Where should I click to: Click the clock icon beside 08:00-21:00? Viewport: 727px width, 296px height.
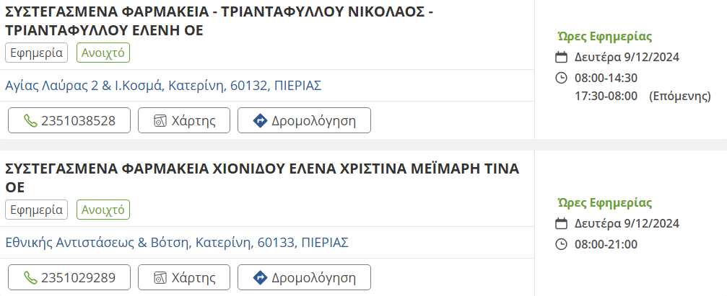(x=561, y=244)
